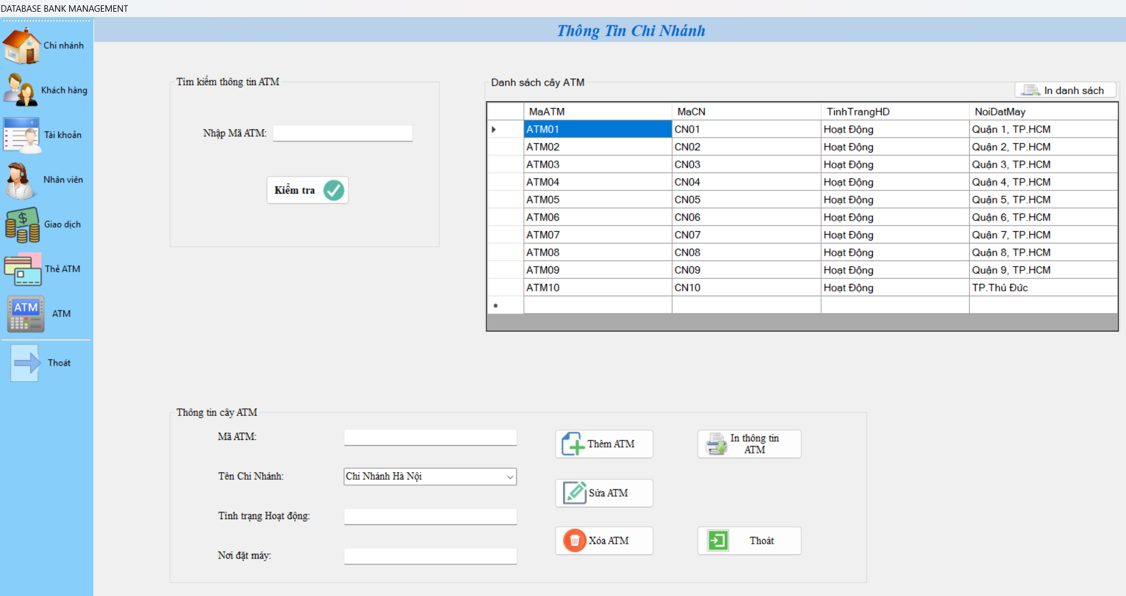Open the Giao dịch money icon
Viewport: 1126px width, 596px height.
pos(22,225)
